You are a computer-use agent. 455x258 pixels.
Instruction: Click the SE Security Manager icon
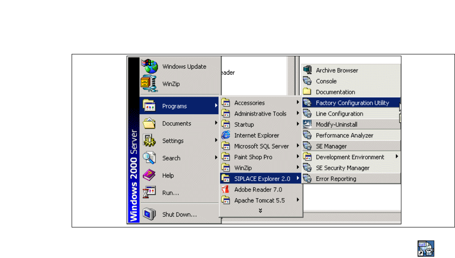(307, 168)
